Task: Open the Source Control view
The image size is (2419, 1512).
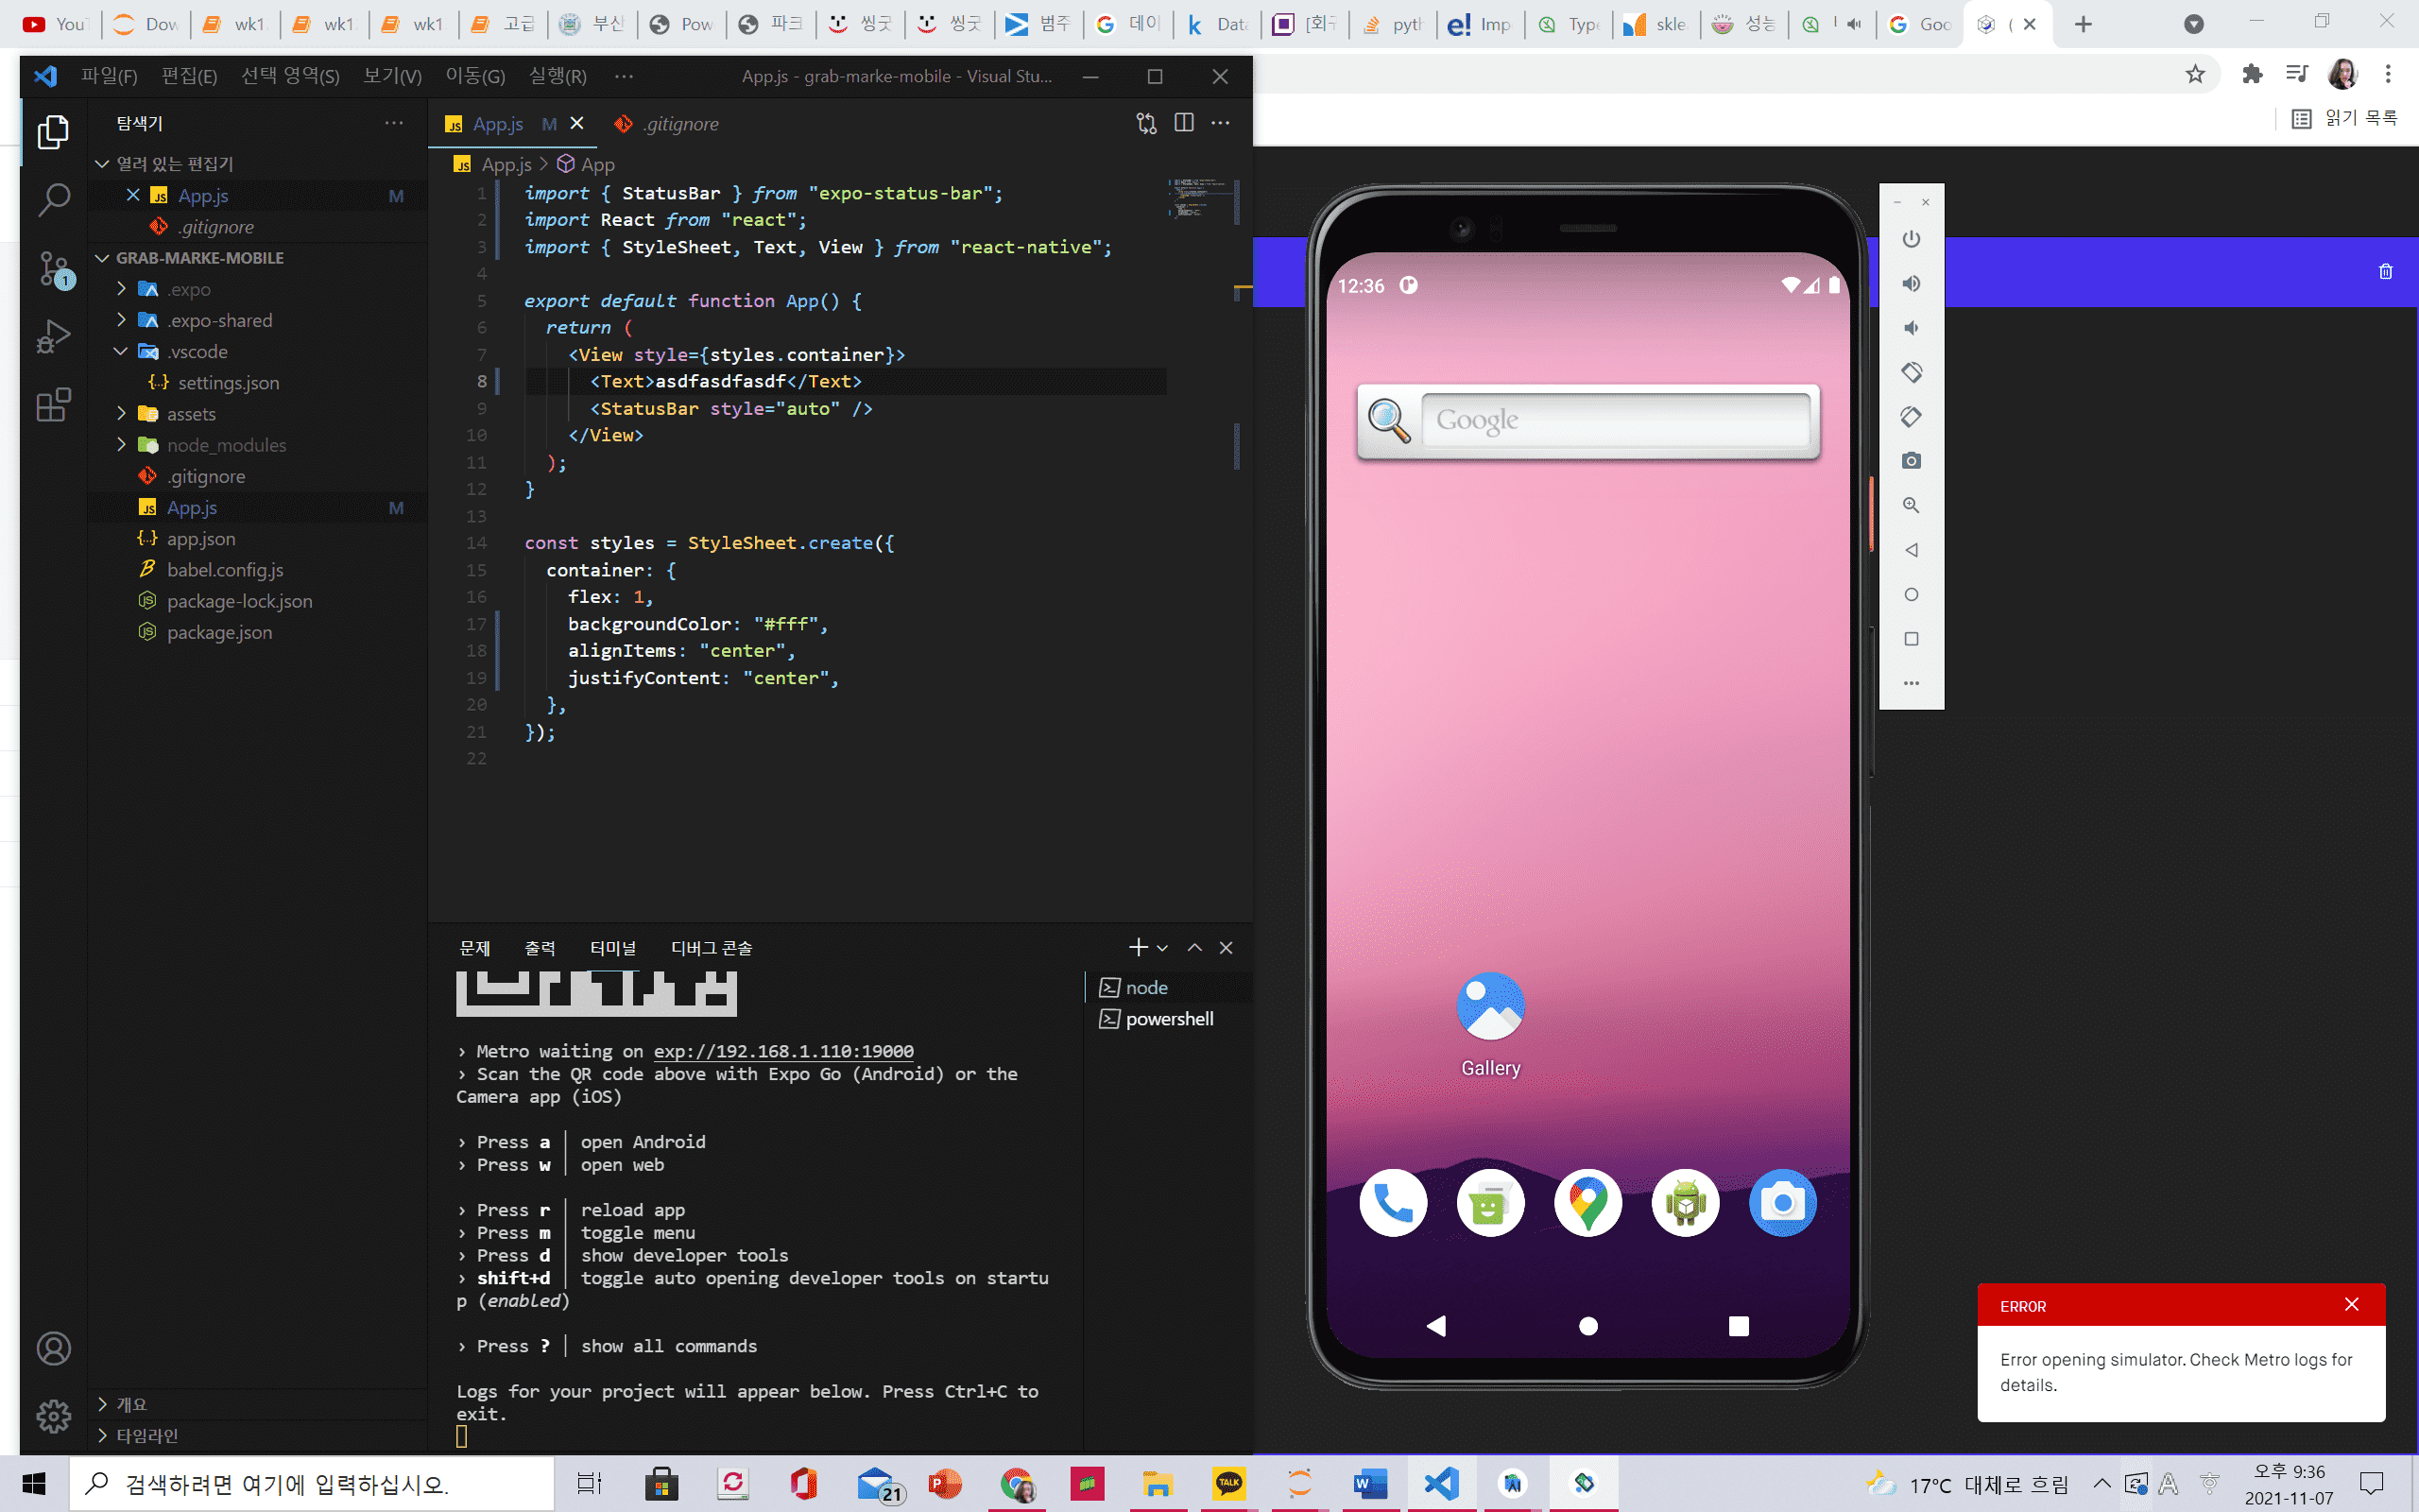Action: click(x=54, y=268)
